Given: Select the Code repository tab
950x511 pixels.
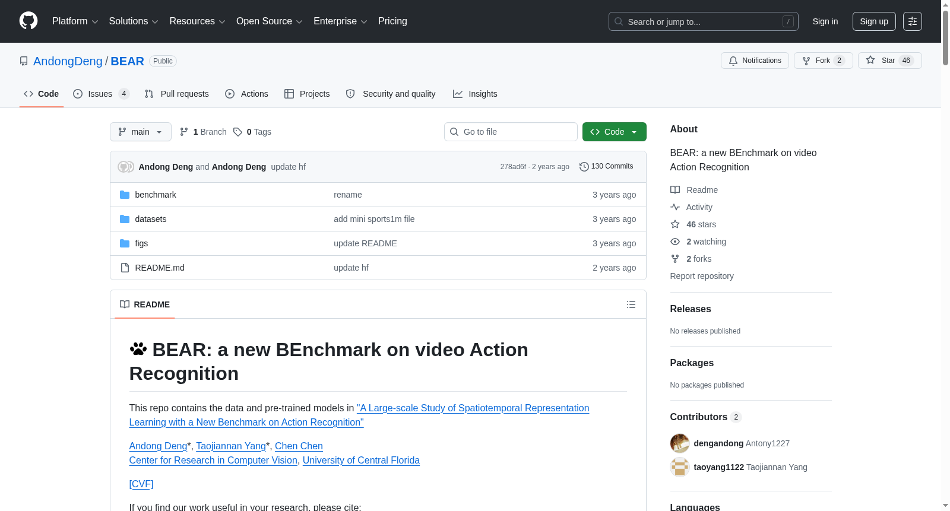Looking at the screenshot, I should pyautogui.click(x=42, y=94).
